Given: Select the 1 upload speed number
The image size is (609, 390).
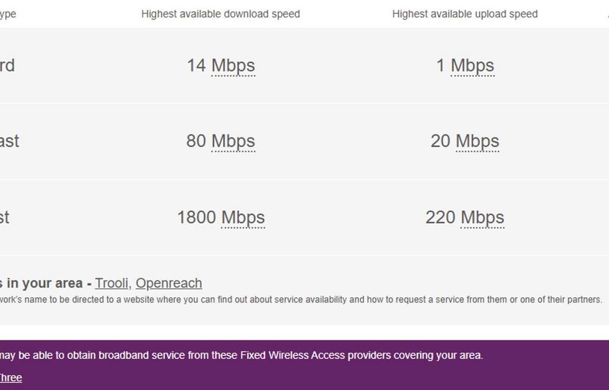Looking at the screenshot, I should [441, 65].
